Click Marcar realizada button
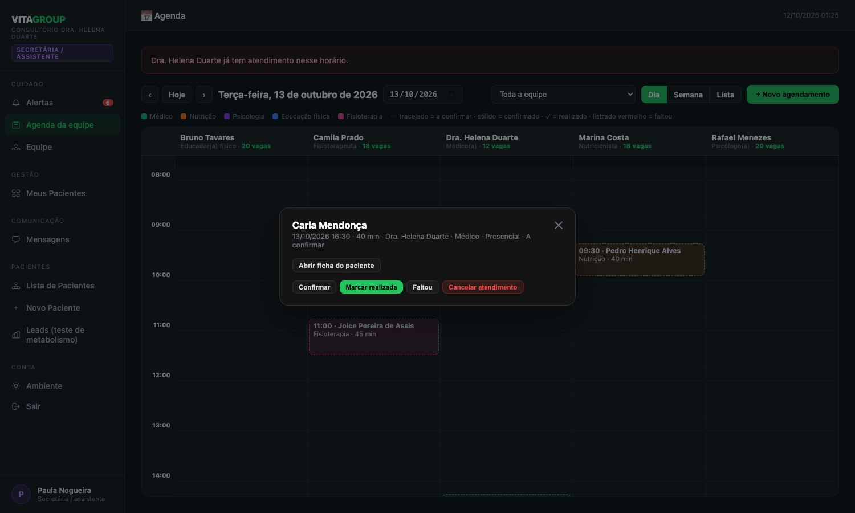Viewport: 855px width, 513px height. coord(371,287)
